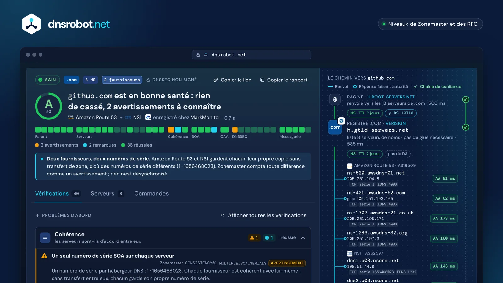
Task: Click the Amazon Route 53 provider icon in path
Action: coord(350,166)
